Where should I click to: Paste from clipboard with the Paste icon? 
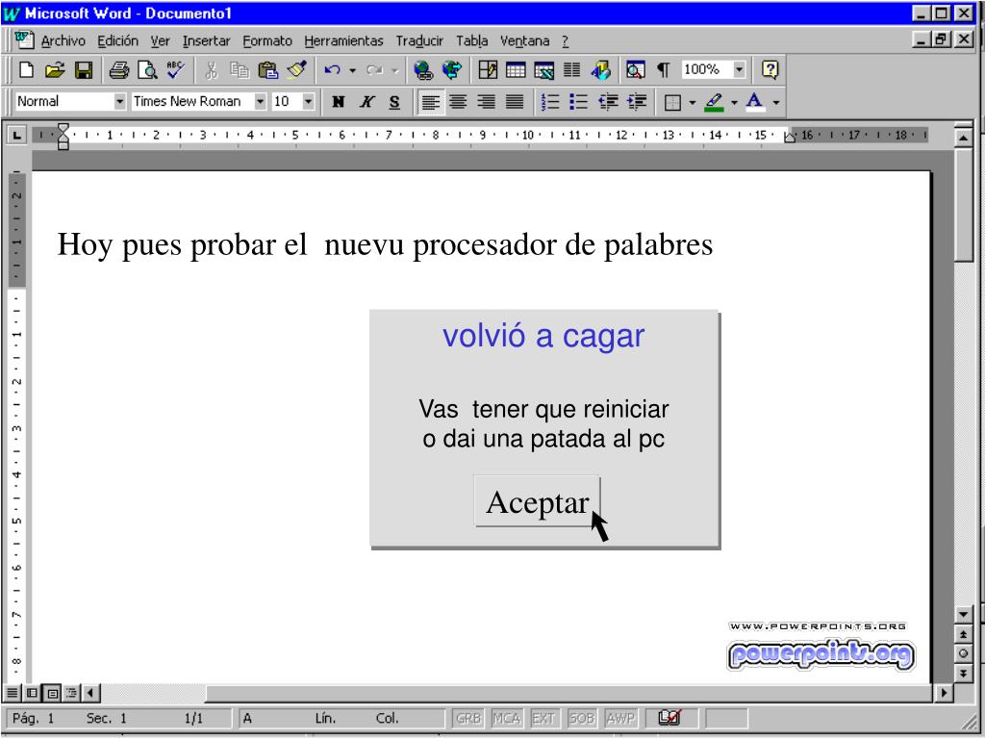tap(268, 69)
